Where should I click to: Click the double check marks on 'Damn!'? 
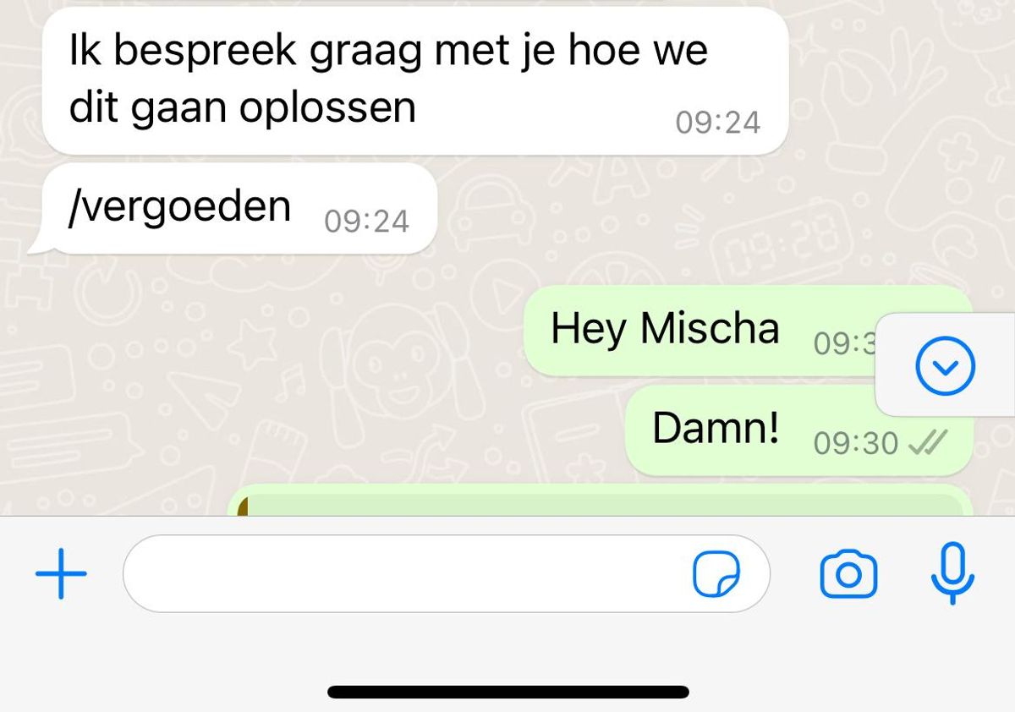(x=927, y=442)
